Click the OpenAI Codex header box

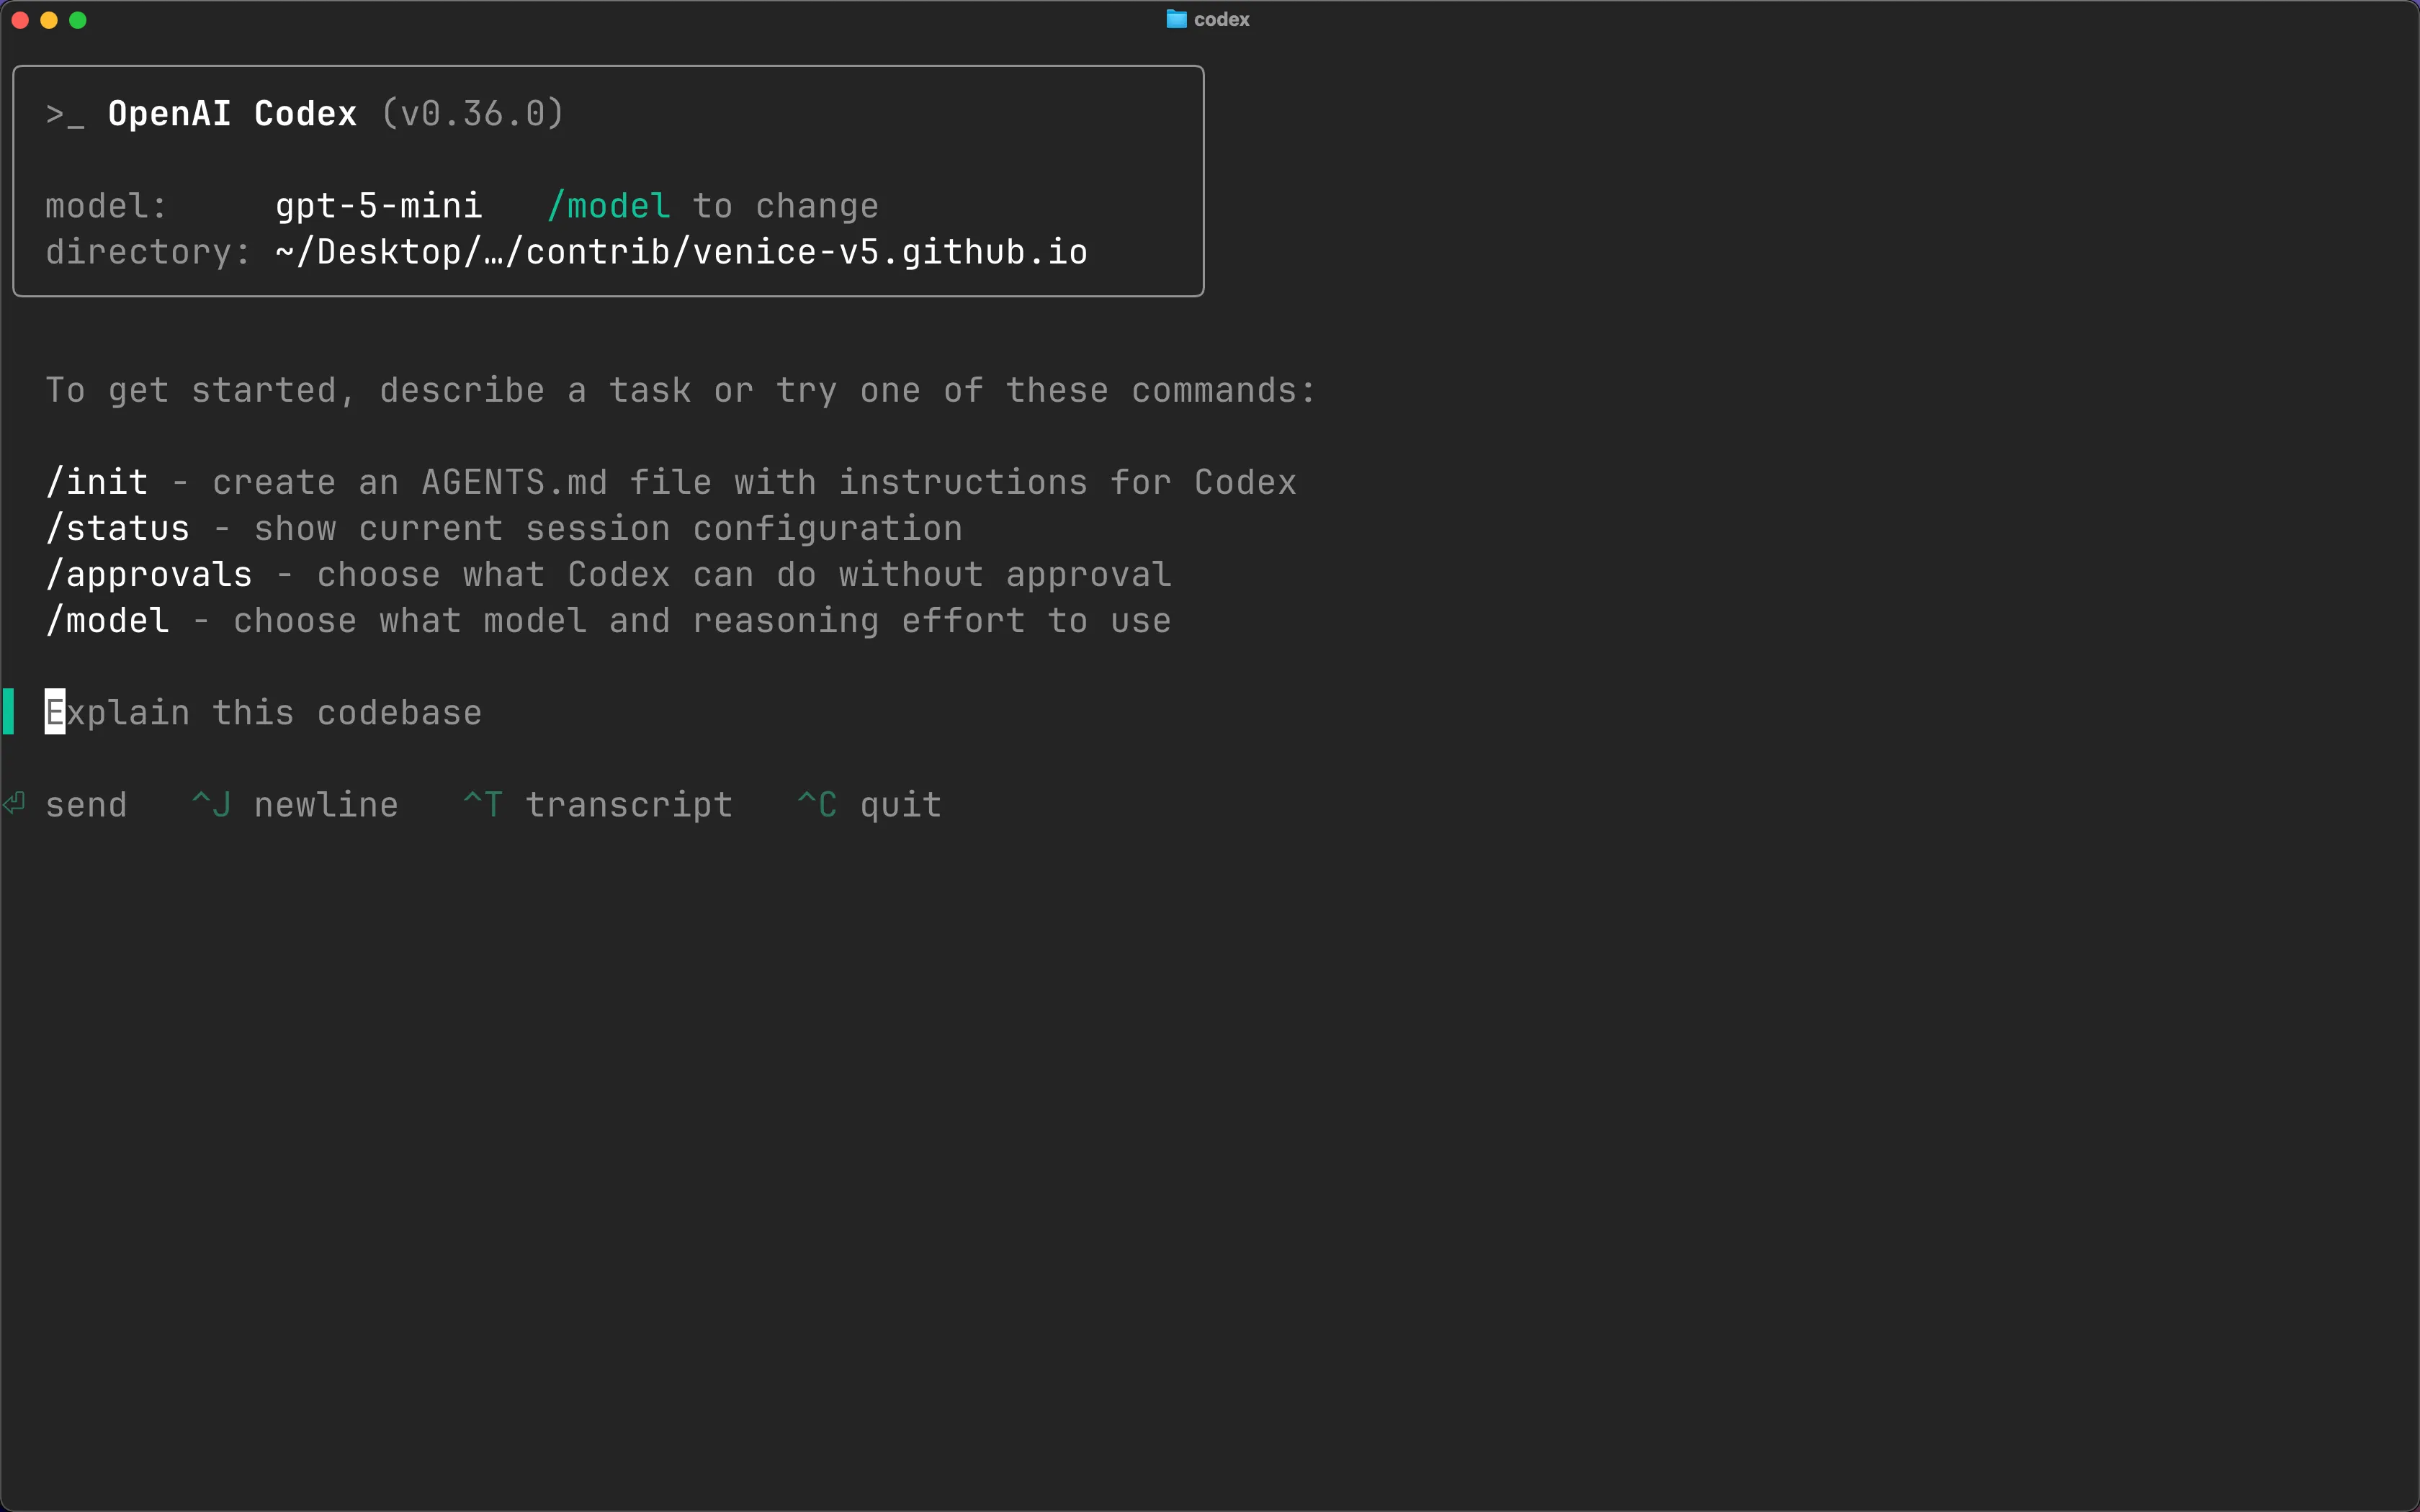click(x=607, y=181)
